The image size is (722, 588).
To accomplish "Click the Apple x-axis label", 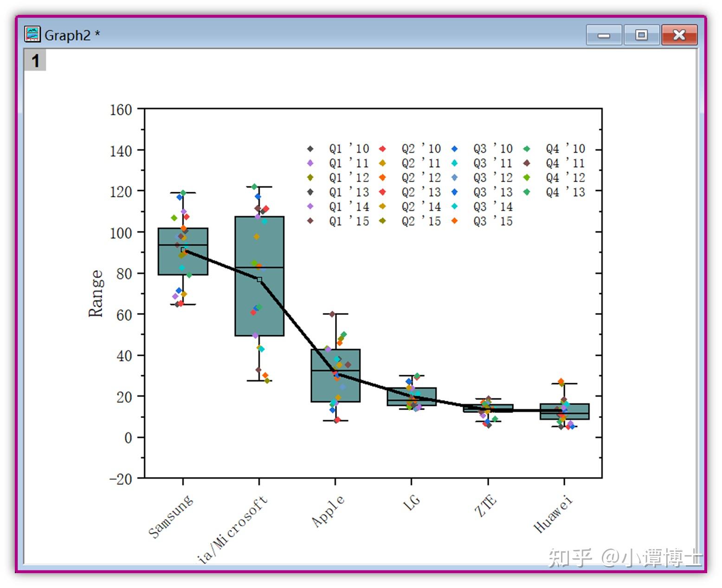I will [x=329, y=511].
